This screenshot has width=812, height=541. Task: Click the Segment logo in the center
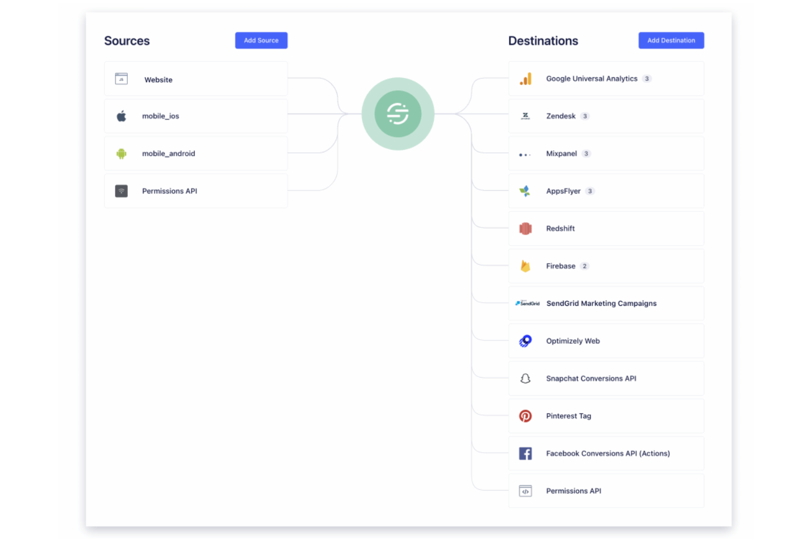tap(398, 113)
